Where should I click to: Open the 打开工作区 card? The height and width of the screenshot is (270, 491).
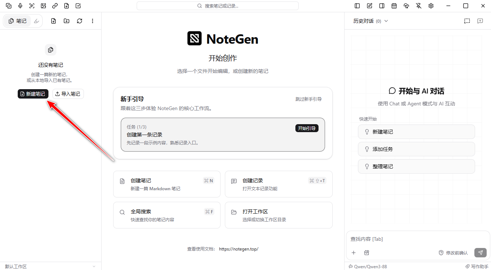[x=279, y=215]
